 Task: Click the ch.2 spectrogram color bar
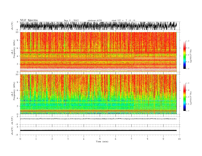(184, 97)
